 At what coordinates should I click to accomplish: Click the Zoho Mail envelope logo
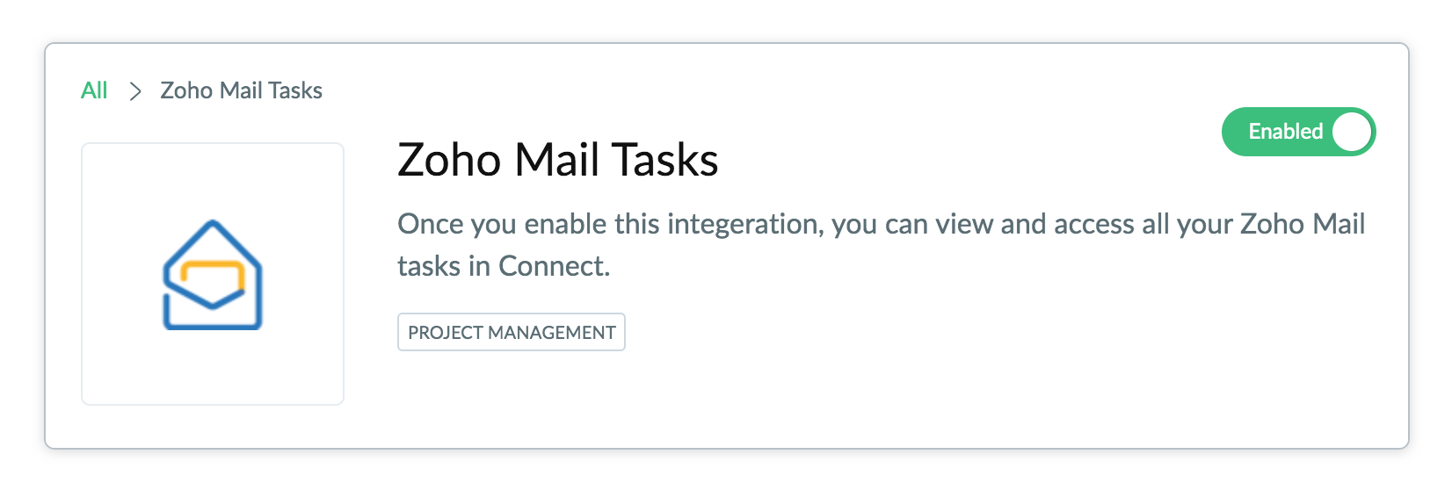(213, 275)
